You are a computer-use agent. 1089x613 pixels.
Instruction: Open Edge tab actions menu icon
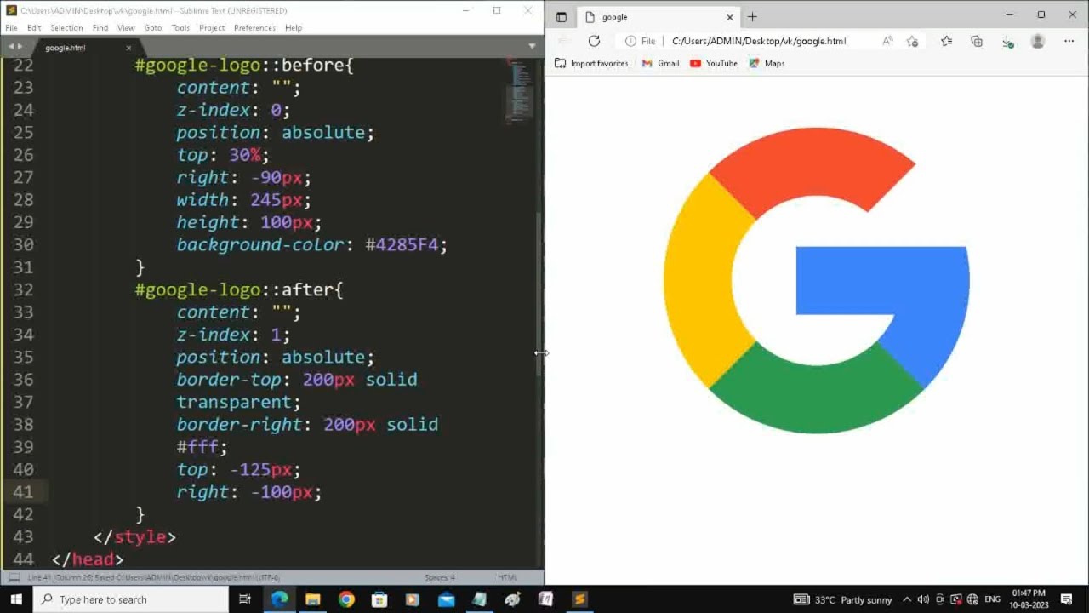(x=562, y=17)
